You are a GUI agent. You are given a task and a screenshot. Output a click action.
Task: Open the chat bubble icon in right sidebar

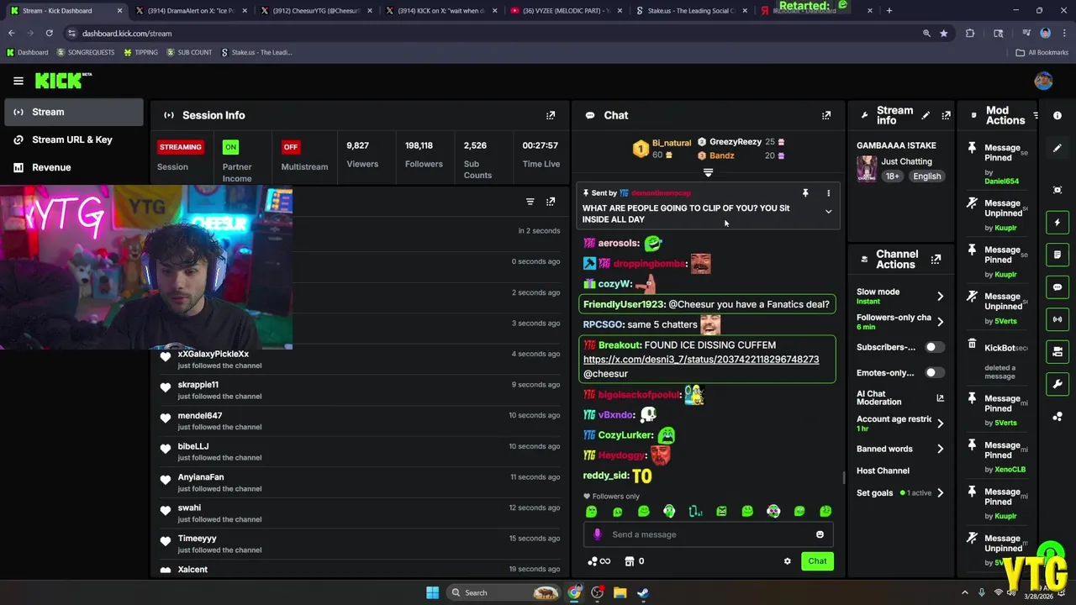point(1058,287)
